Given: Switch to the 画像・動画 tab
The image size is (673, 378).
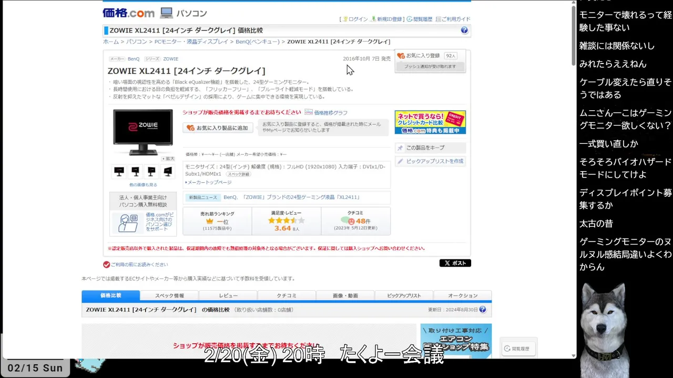Looking at the screenshot, I should (345, 296).
